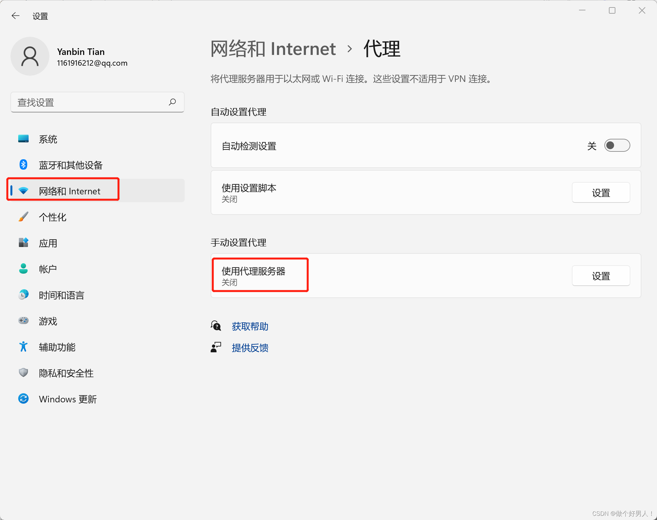Click the 1161916212@qq.com email text
The width and height of the screenshot is (657, 520).
(92, 63)
